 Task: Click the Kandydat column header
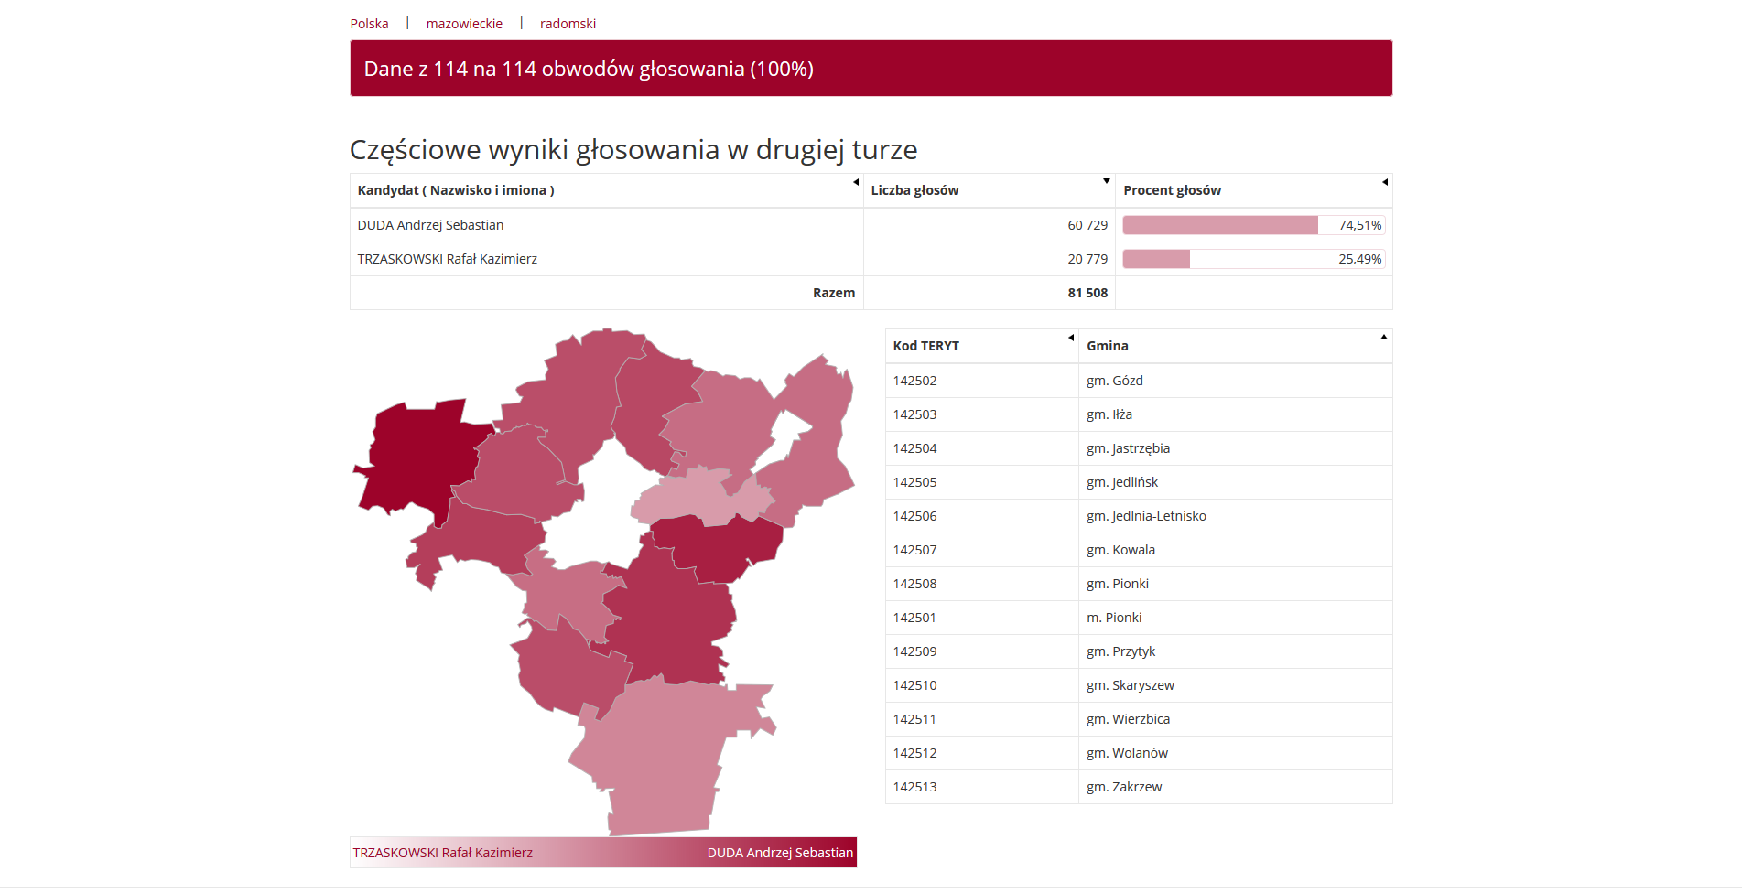click(x=456, y=190)
